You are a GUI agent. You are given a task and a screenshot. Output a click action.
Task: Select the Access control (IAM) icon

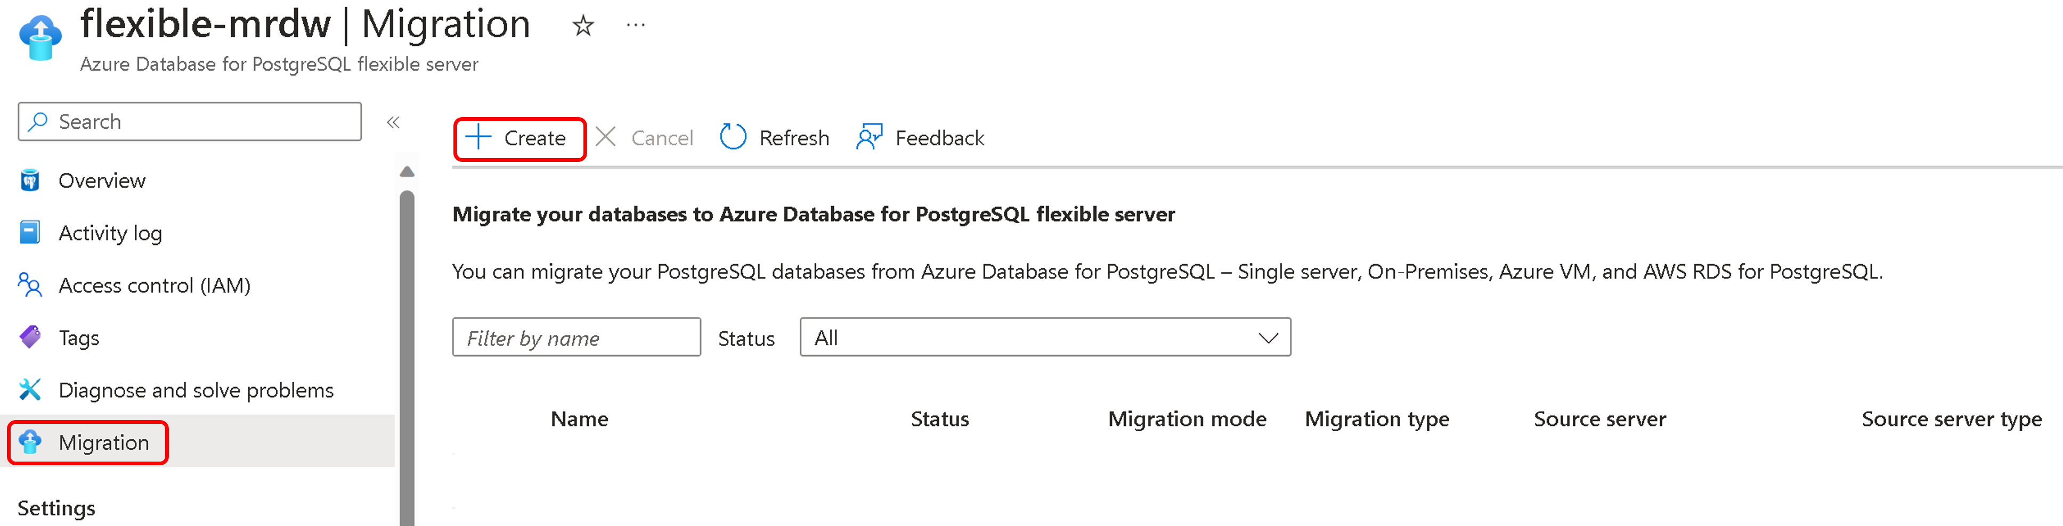pos(30,285)
